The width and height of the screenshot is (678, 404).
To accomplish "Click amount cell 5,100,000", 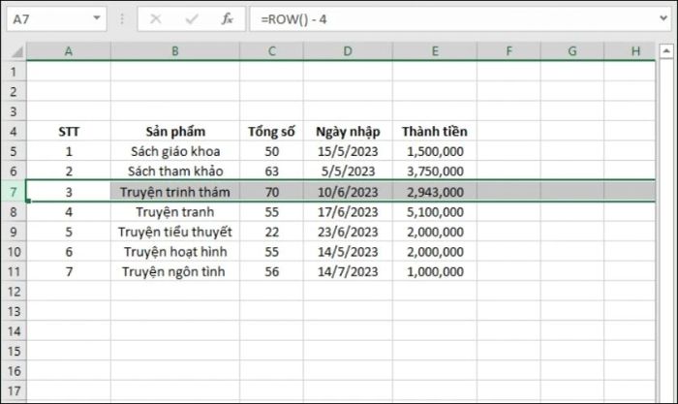I will (435, 211).
